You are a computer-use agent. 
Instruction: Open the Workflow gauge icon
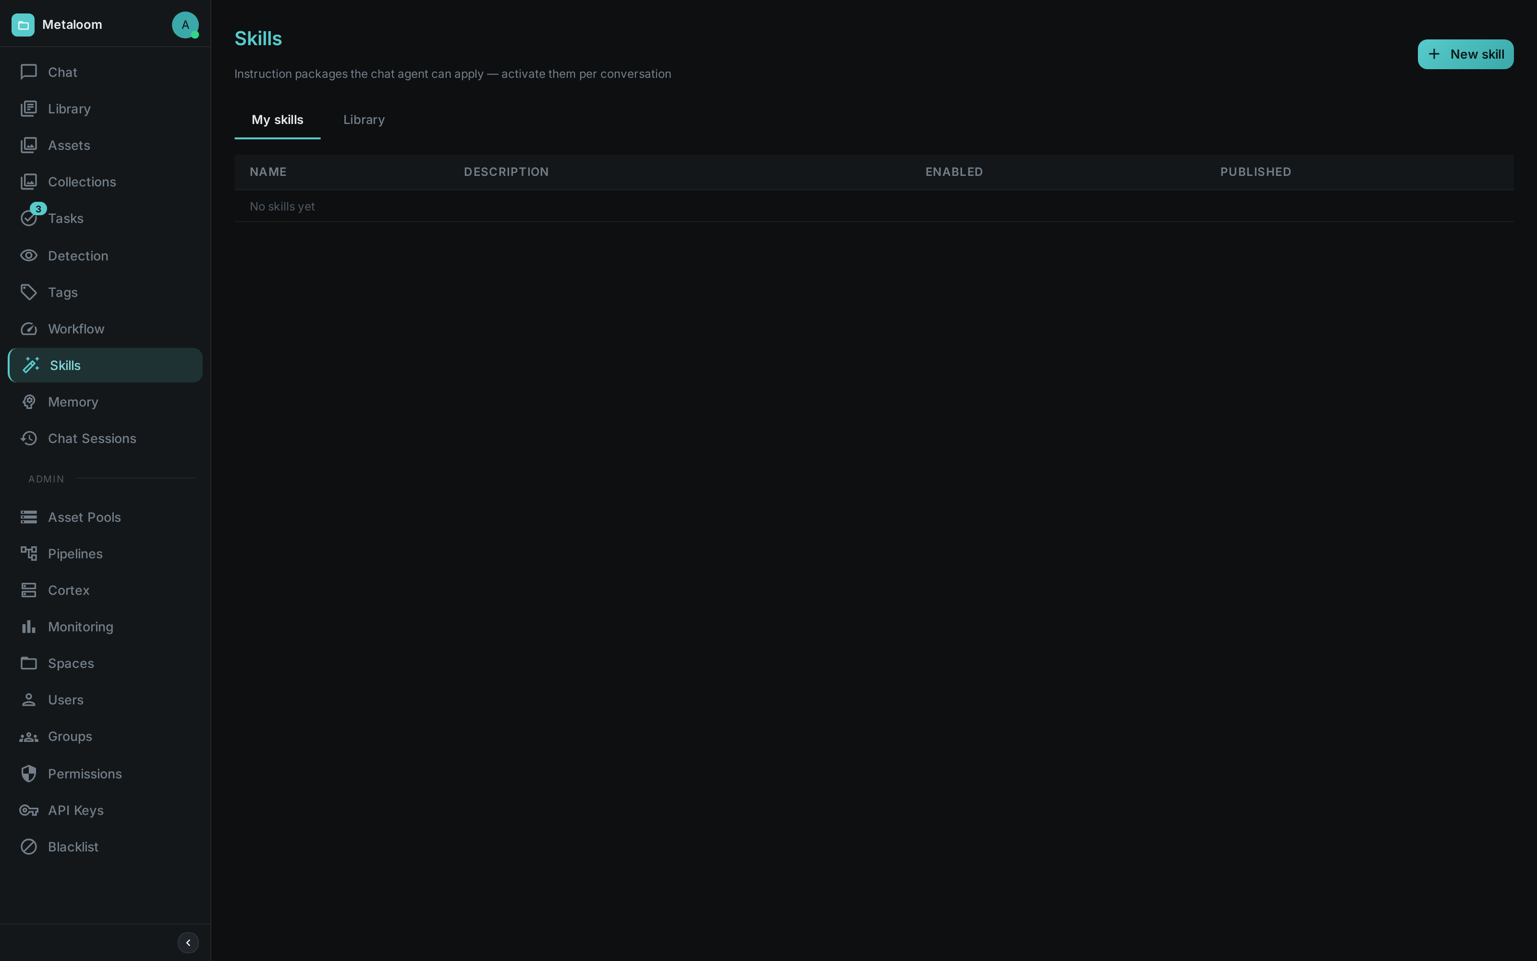(x=29, y=329)
